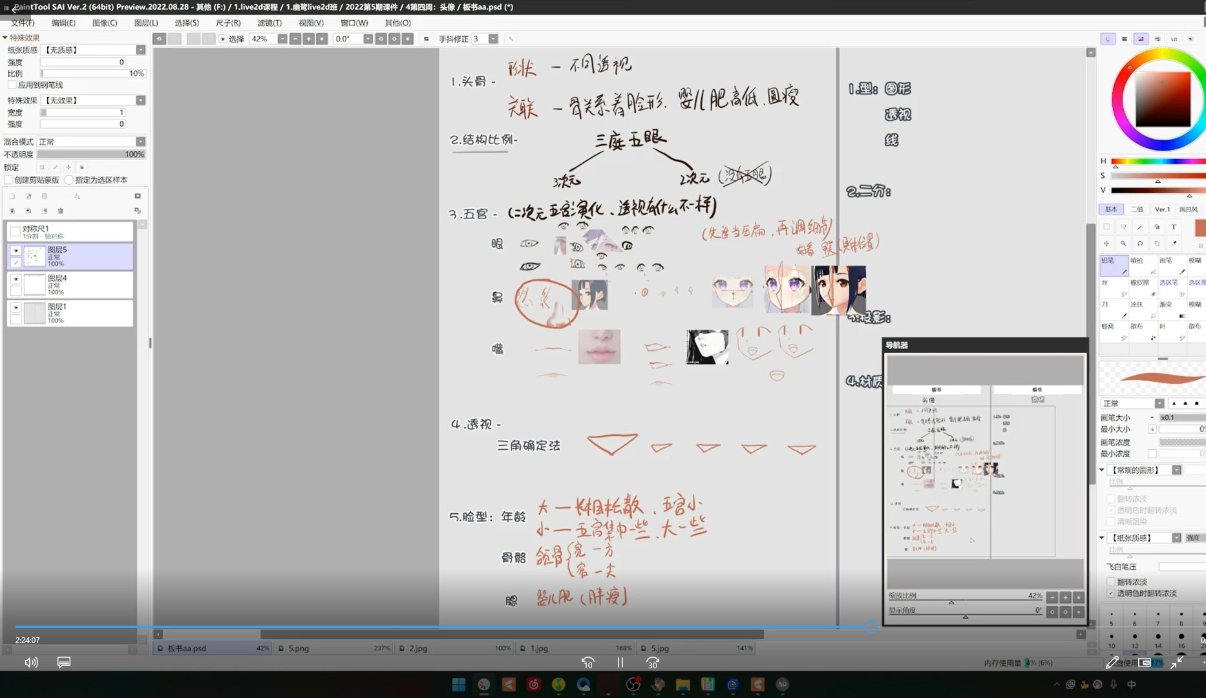Open the 图层(L) menu
The image size is (1206, 698).
(x=146, y=23)
